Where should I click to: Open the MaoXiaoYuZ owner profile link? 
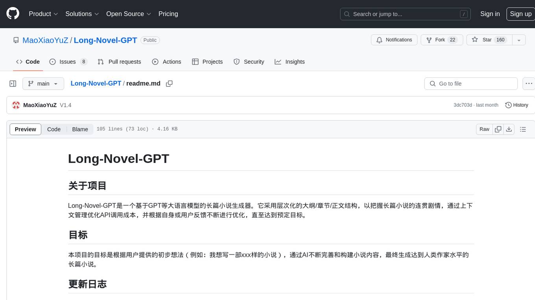45,40
